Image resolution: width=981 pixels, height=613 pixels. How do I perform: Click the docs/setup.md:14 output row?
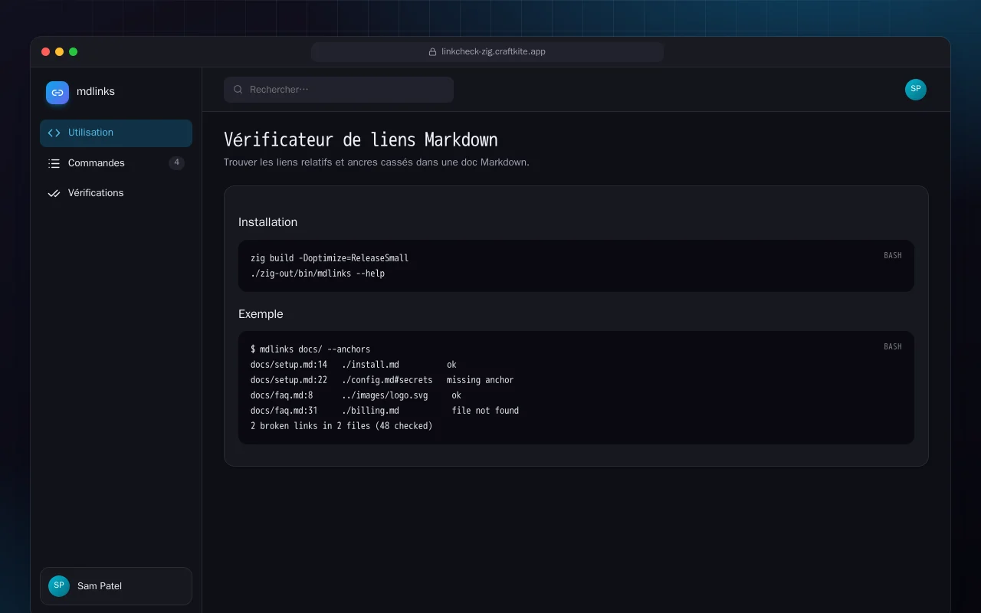tap(353, 365)
